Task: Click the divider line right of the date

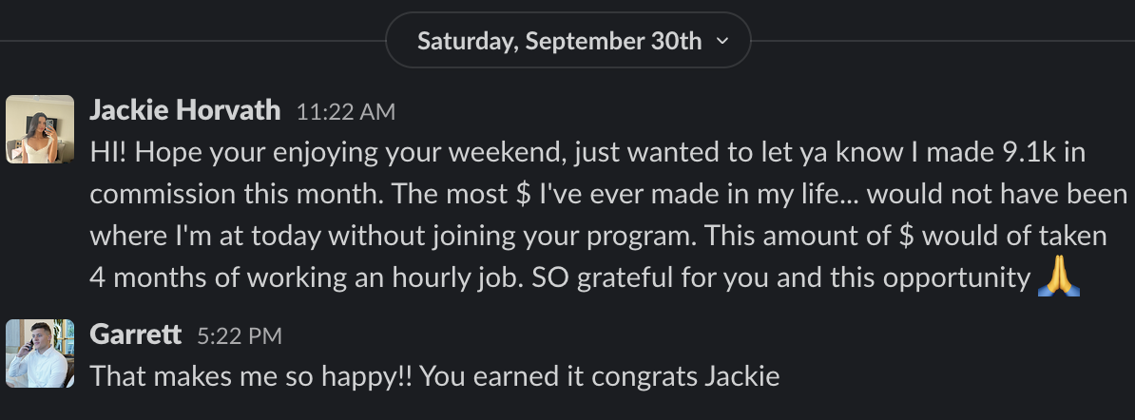Action: [941, 41]
